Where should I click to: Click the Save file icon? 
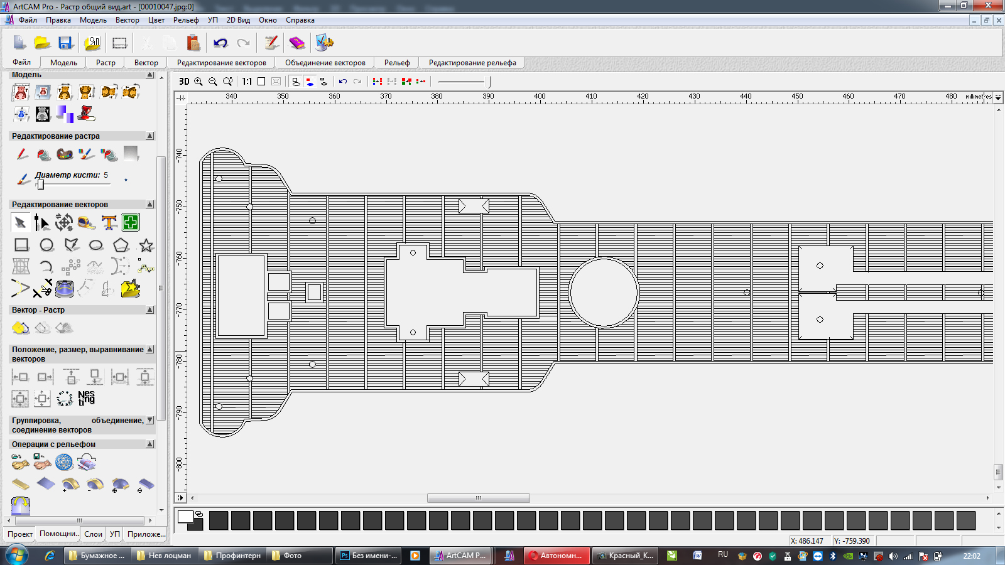point(65,43)
